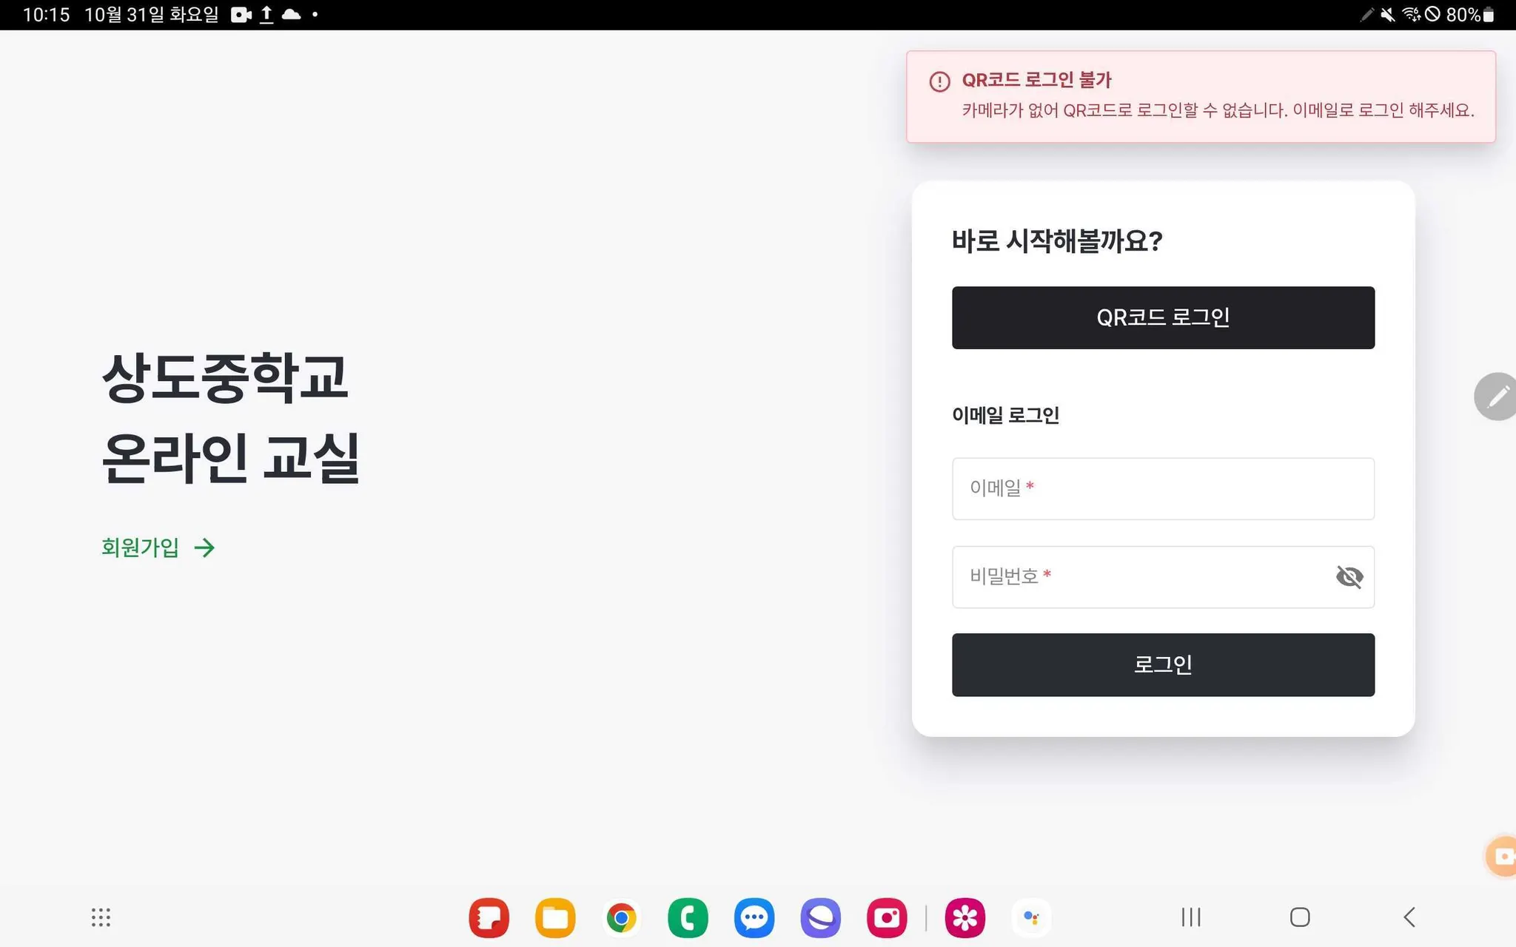The width and height of the screenshot is (1516, 947).
Task: Open the yellow My Files app
Action: tap(555, 918)
